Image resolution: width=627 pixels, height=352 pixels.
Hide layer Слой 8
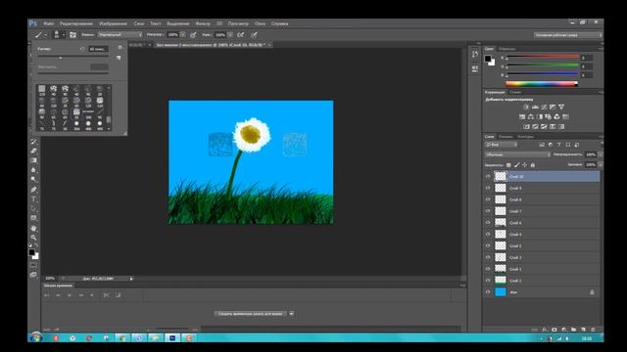(x=488, y=199)
